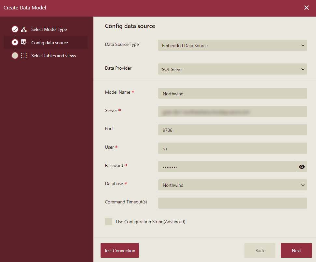Screen dimensions: 316x262
Task: Click the disabled Back button
Action: 260,250
